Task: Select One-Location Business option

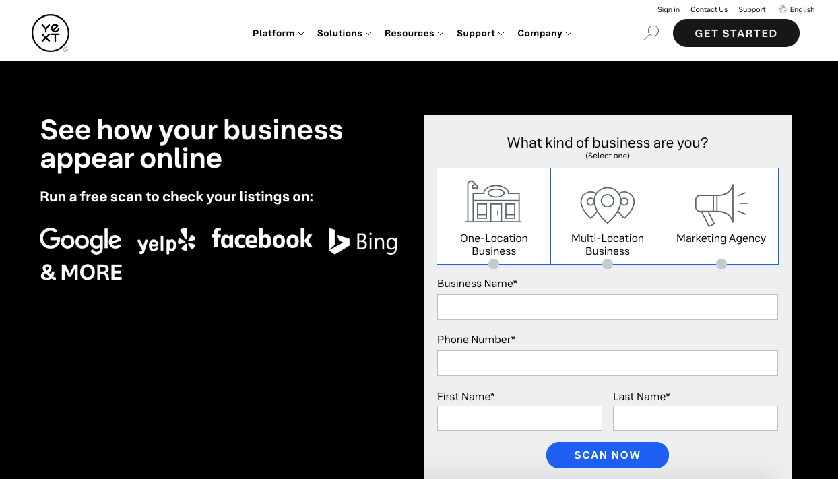Action: [494, 216]
